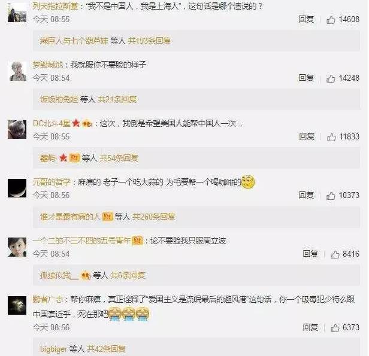
Task: Open the 共42条回复 replies by bigbiger
Action: (106, 349)
